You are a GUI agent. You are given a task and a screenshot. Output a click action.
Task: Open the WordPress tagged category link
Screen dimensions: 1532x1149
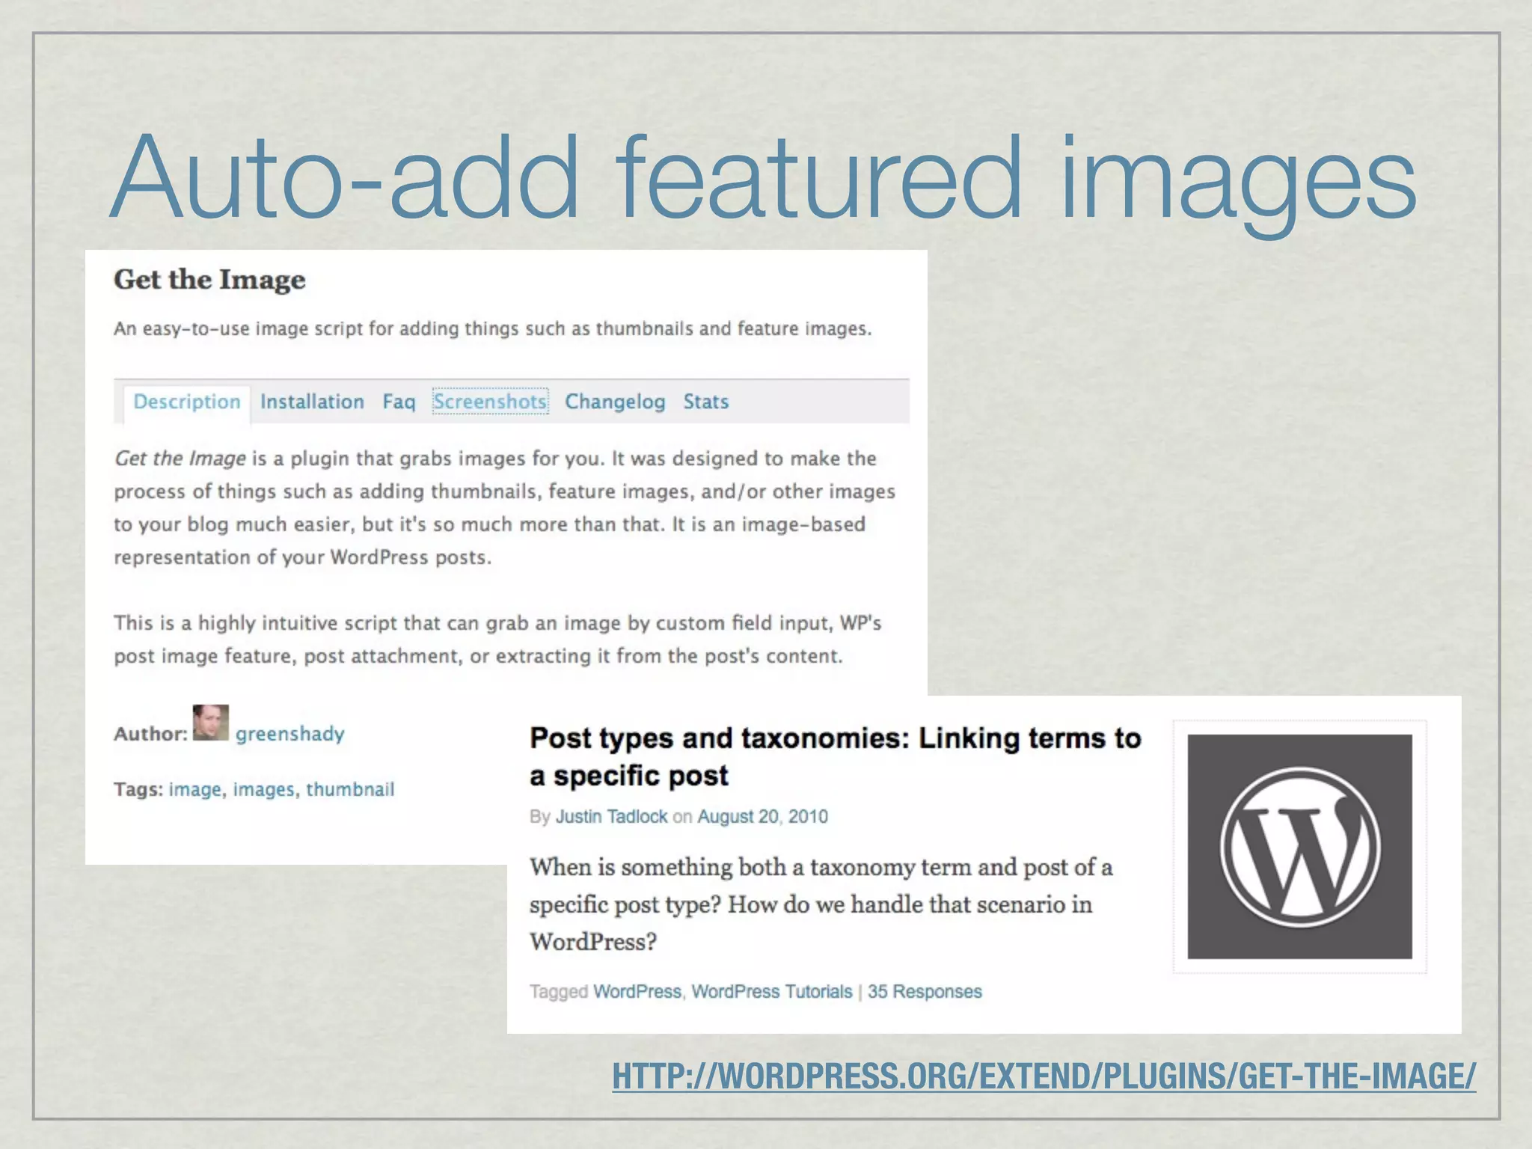click(x=637, y=991)
